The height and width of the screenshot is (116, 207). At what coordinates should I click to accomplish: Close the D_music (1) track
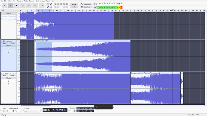coord(2,73)
